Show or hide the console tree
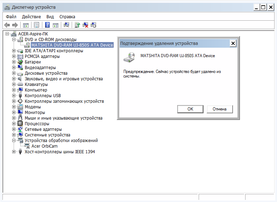The width and height of the screenshot is (277, 202). (26, 25)
